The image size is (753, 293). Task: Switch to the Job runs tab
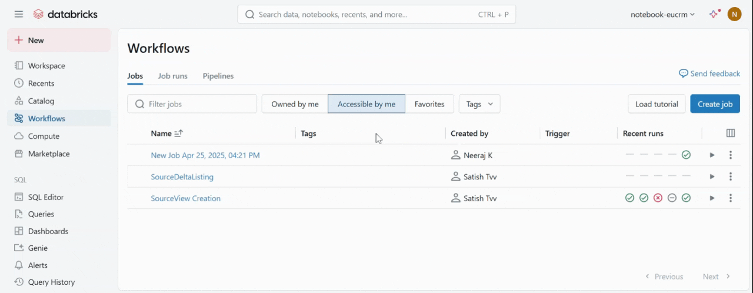(x=173, y=76)
